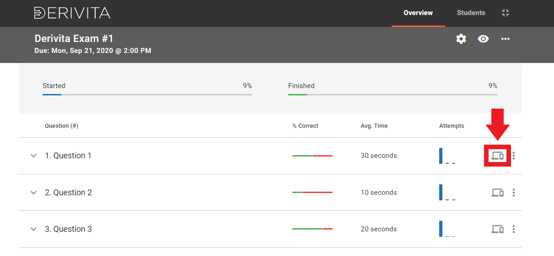Screen dimensions: 554x256
Task: Click the devices icon for Question 2
Action: point(497,193)
